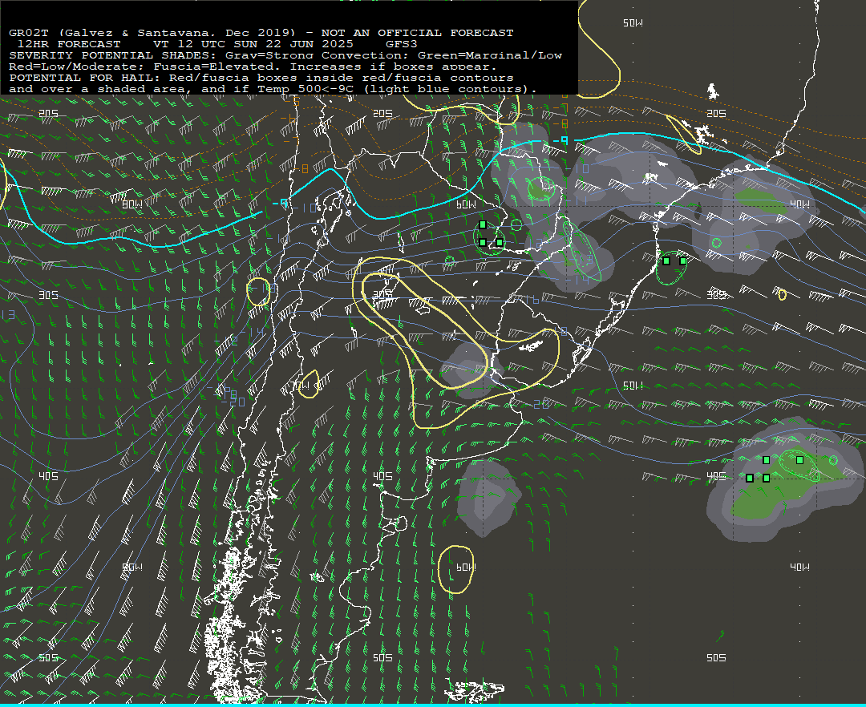Click the valid time "VT 12 UTC SUN 22 JUN 2025"
The height and width of the screenshot is (707, 866).
click(x=253, y=44)
